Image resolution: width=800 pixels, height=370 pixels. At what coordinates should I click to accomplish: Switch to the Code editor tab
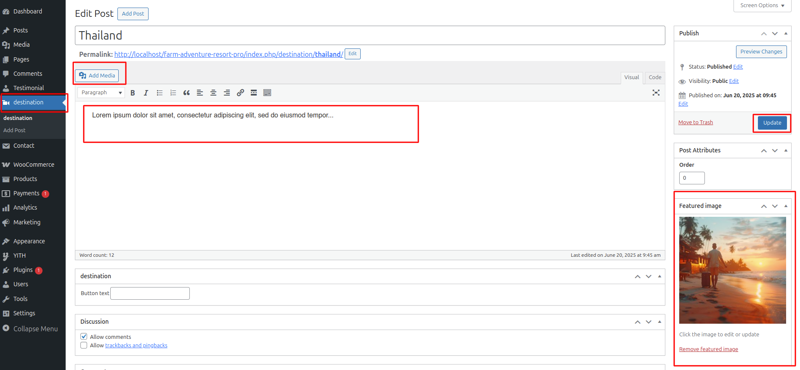pos(654,77)
